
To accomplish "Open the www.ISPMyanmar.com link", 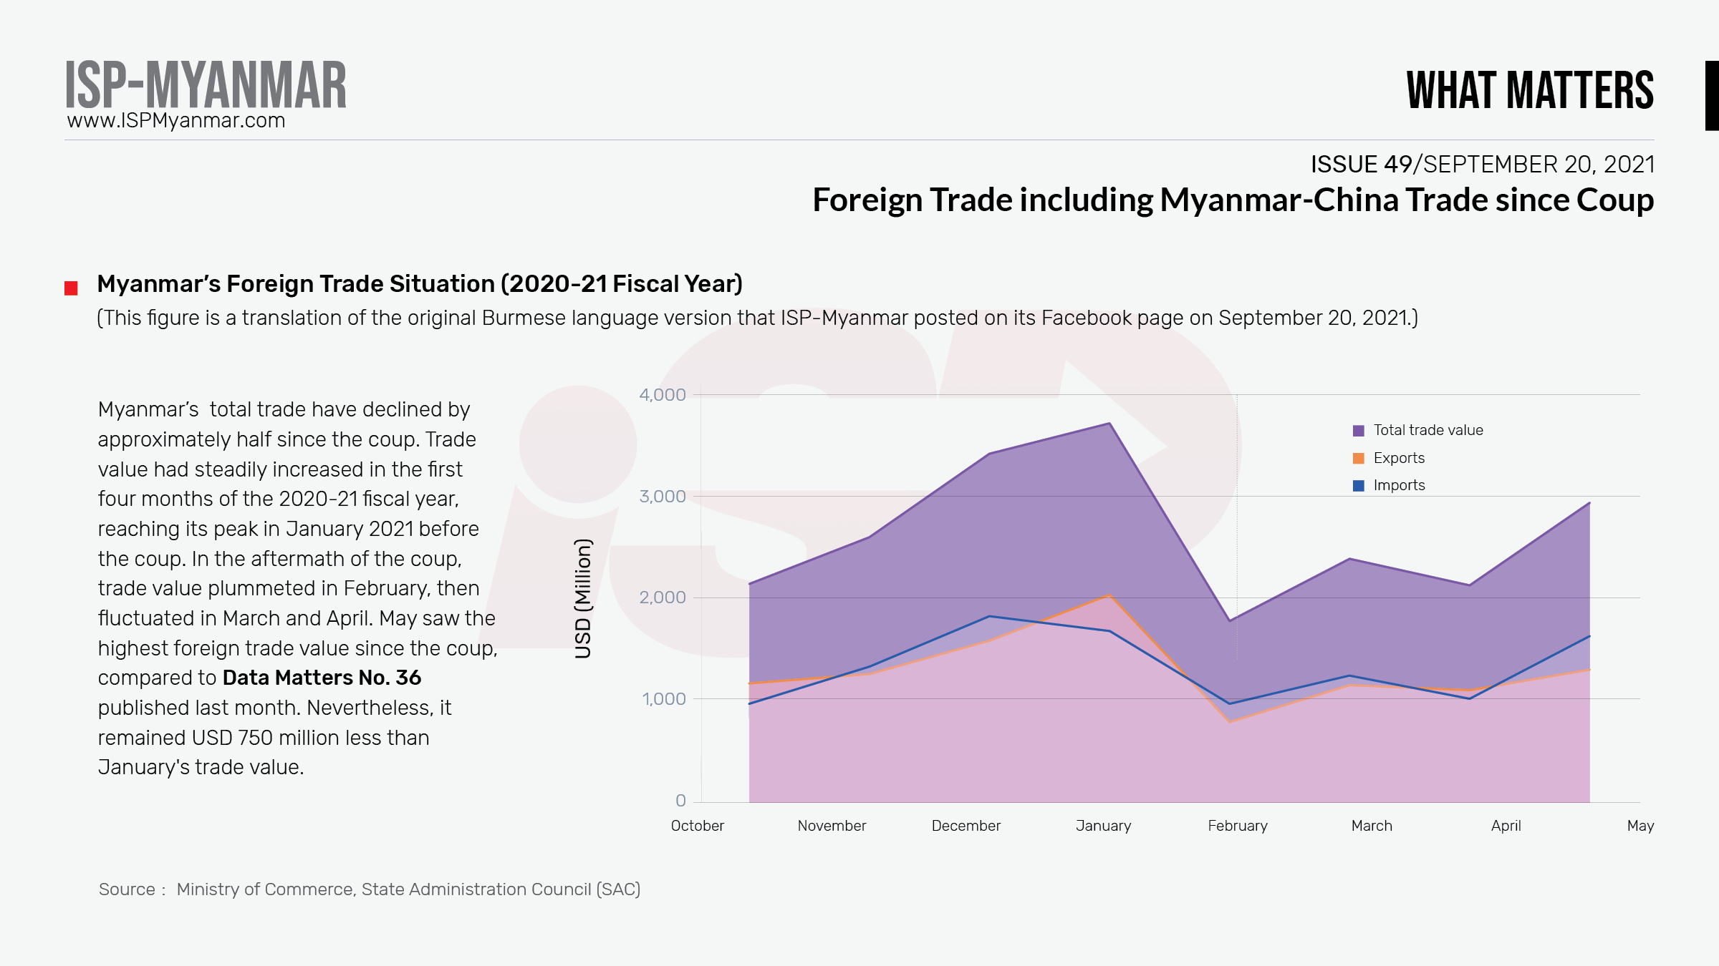I will coord(176,120).
